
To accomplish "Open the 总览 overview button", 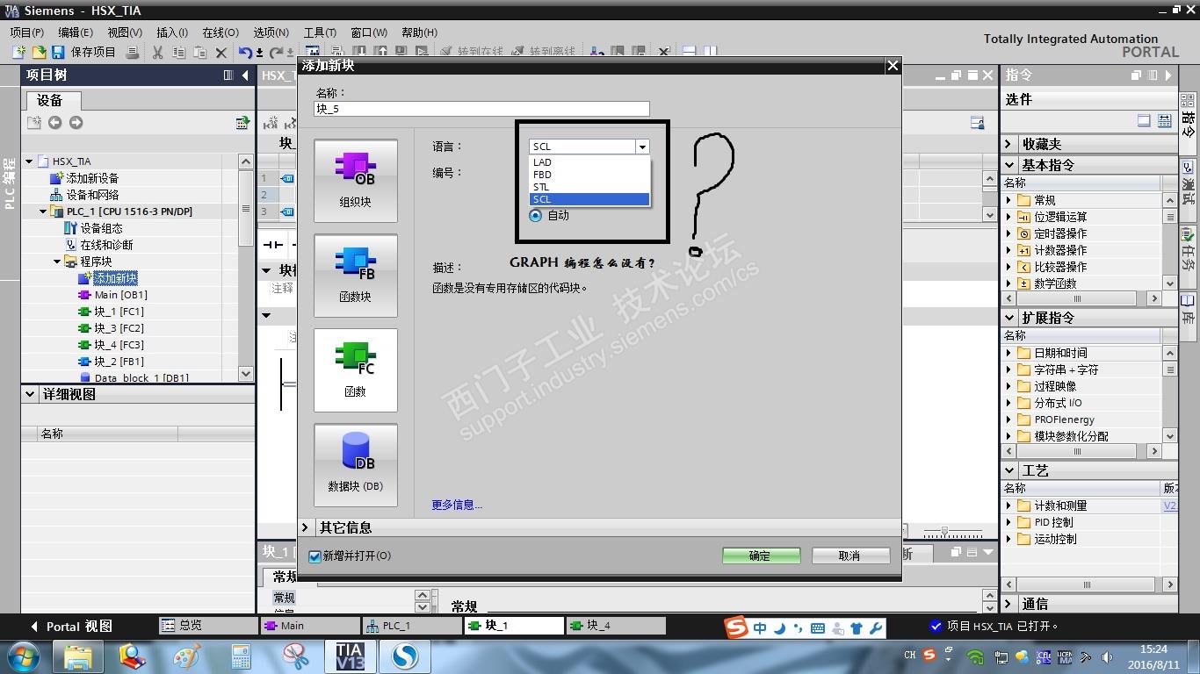I will [x=208, y=626].
